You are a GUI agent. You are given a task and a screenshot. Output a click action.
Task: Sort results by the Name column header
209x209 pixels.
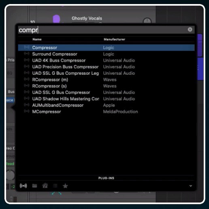point(37,39)
